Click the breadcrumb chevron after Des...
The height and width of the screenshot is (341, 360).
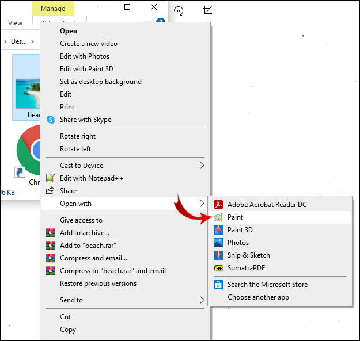(x=33, y=41)
